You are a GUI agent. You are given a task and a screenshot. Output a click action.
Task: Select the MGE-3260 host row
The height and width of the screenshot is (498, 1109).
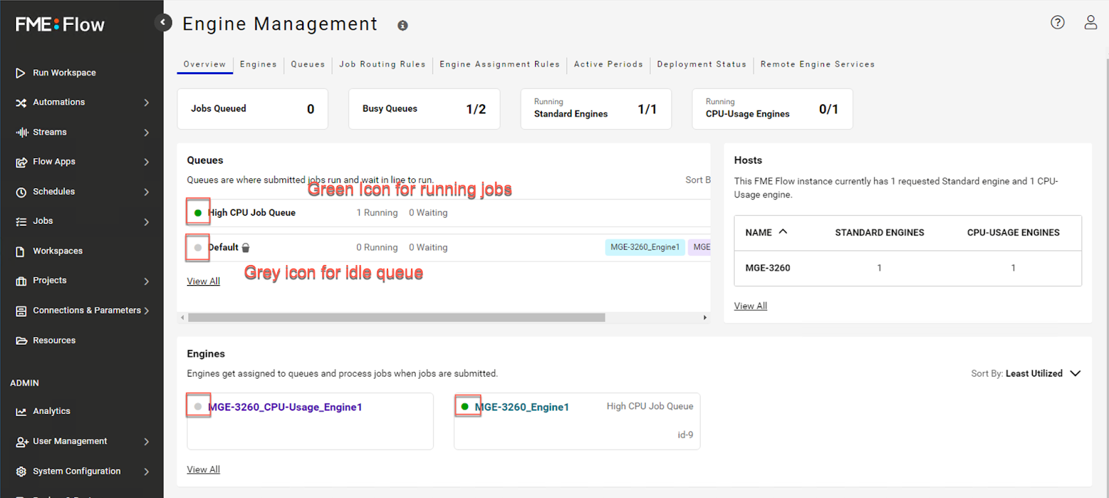tap(908, 268)
